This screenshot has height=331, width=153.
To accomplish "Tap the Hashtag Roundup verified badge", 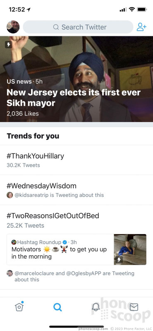I will click(x=65, y=242).
